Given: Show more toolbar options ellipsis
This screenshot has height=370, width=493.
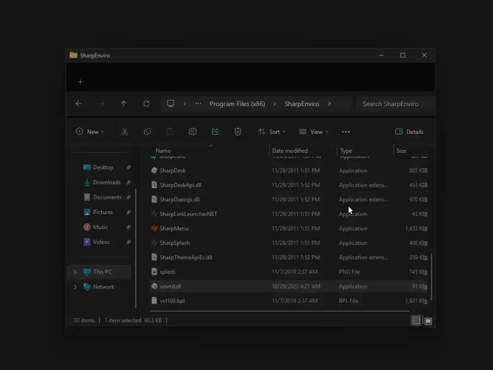Looking at the screenshot, I should [x=346, y=132].
